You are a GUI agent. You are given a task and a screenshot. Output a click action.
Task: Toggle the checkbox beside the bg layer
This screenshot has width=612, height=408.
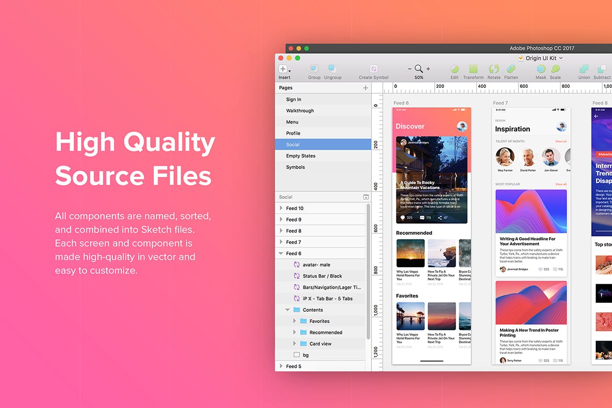tap(296, 355)
